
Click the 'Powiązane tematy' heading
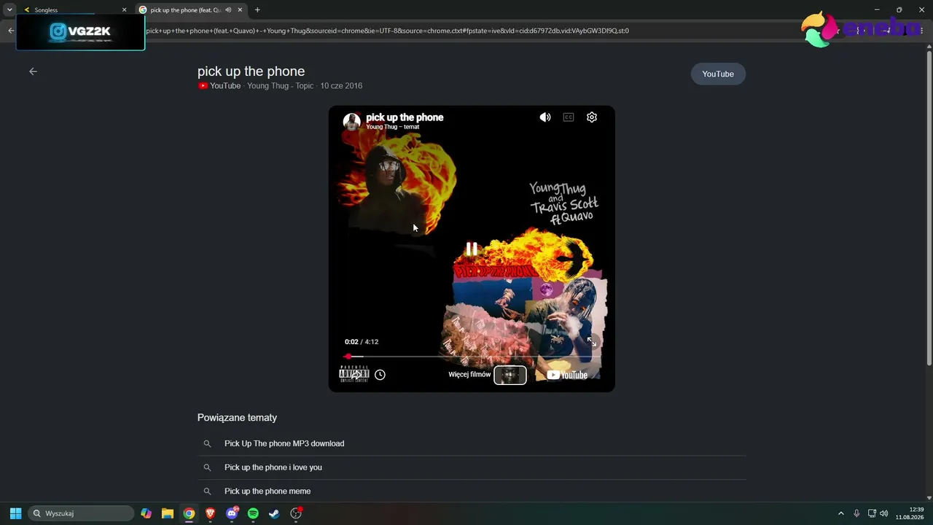pos(237,418)
